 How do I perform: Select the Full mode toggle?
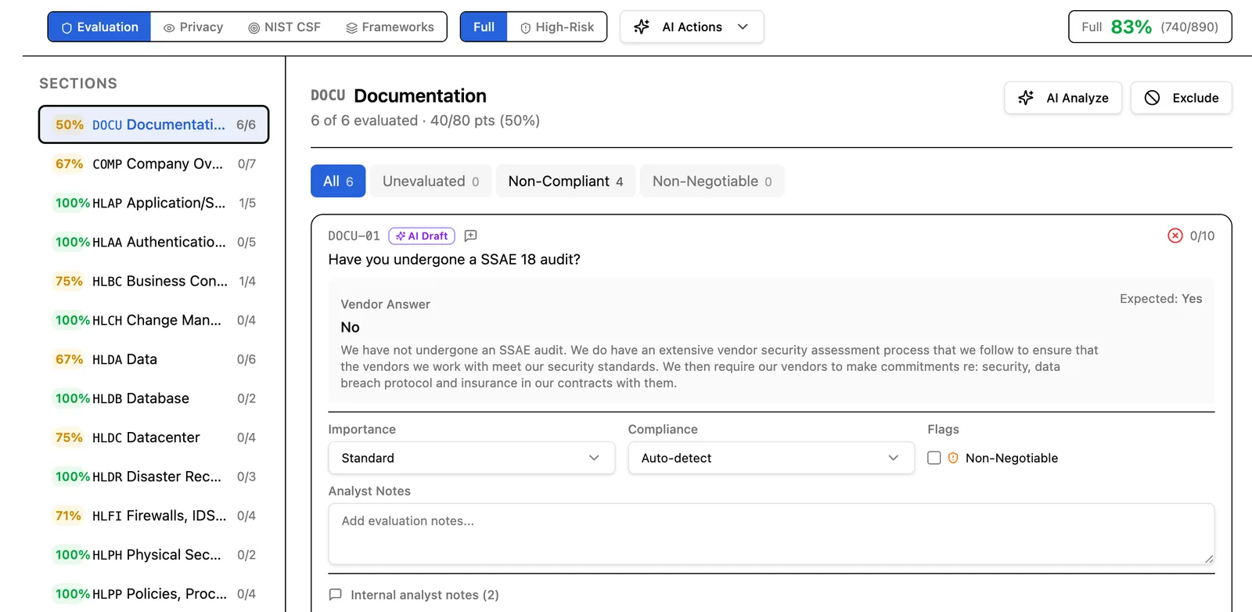point(484,27)
